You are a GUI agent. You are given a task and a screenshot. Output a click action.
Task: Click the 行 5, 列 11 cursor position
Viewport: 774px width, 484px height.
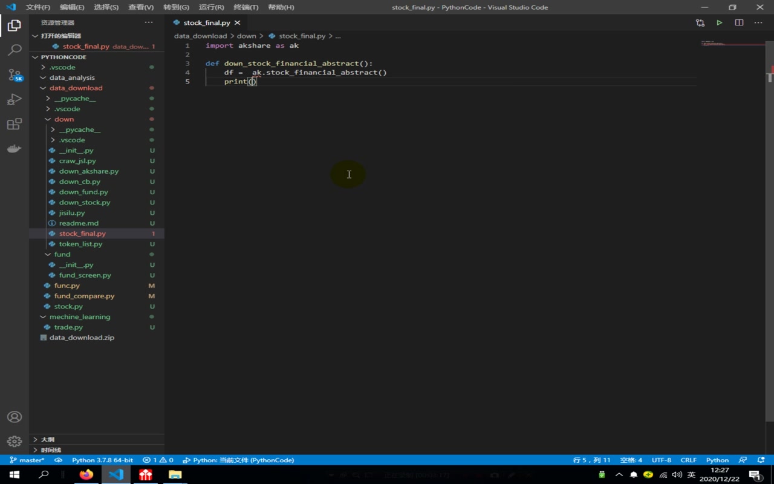point(592,460)
